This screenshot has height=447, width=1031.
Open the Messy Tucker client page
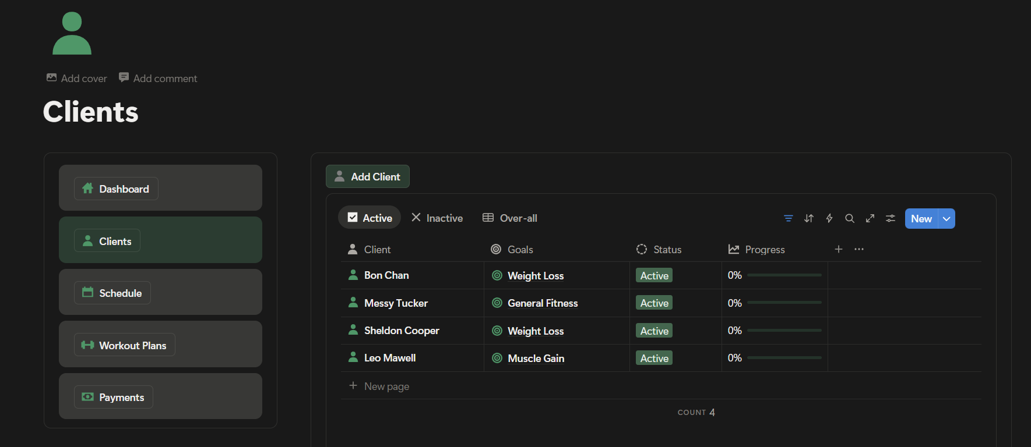tap(396, 303)
